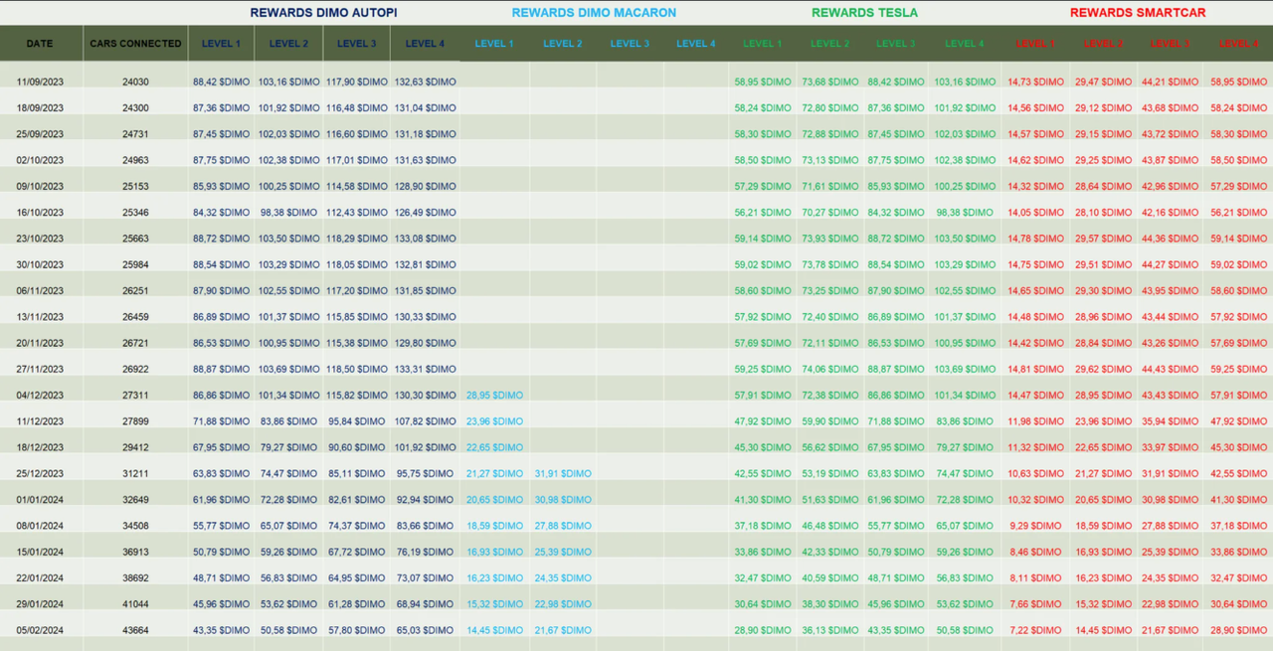Select AutoPi cell 107,82 $DIMO
The width and height of the screenshot is (1273, 651).
(x=425, y=420)
